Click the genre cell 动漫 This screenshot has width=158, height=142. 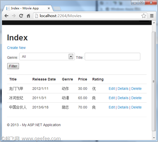[x=65, y=98]
